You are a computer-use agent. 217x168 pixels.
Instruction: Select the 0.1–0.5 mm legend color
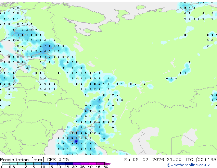(x=6, y=164)
